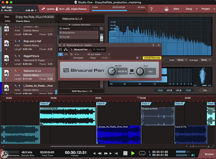Open the 32 pct wider preset dropdown
This screenshot has height=159, width=216.
(109, 55)
